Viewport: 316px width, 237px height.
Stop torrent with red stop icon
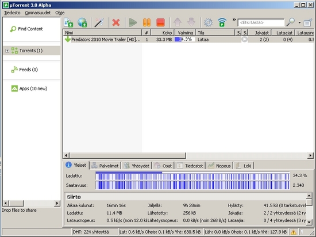click(x=160, y=22)
